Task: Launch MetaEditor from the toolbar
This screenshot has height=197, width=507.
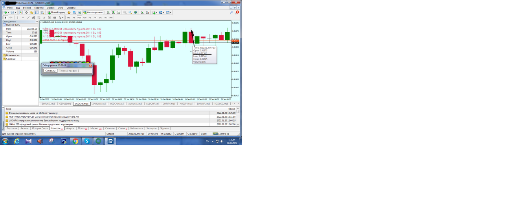Action: click(69, 12)
